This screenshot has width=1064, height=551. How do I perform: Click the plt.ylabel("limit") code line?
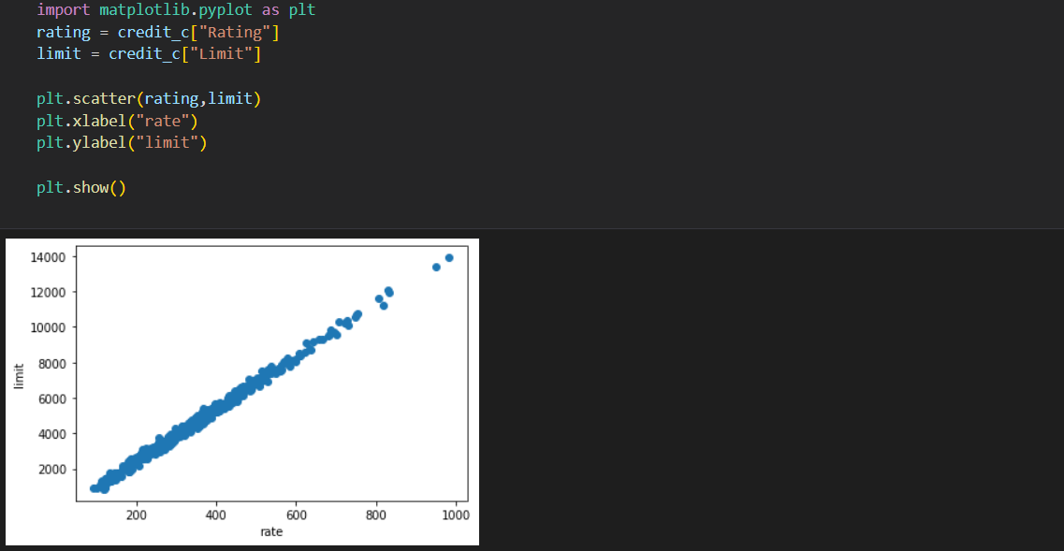point(122,143)
